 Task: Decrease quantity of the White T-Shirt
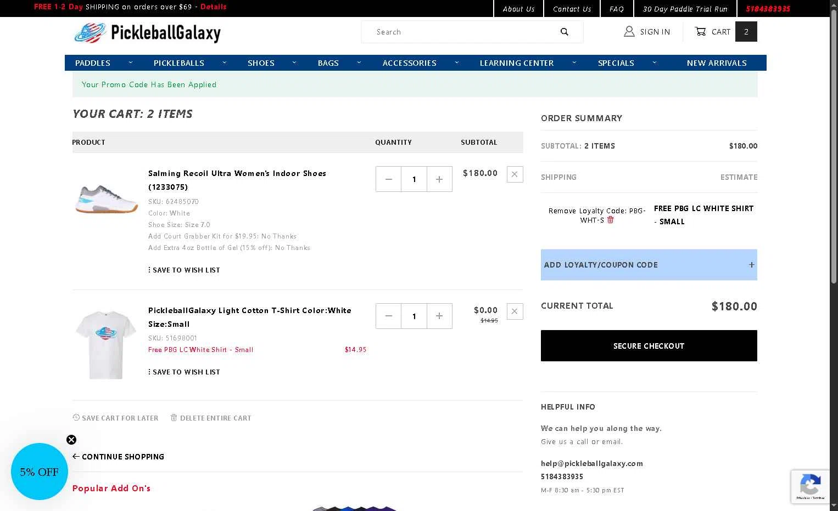point(389,316)
